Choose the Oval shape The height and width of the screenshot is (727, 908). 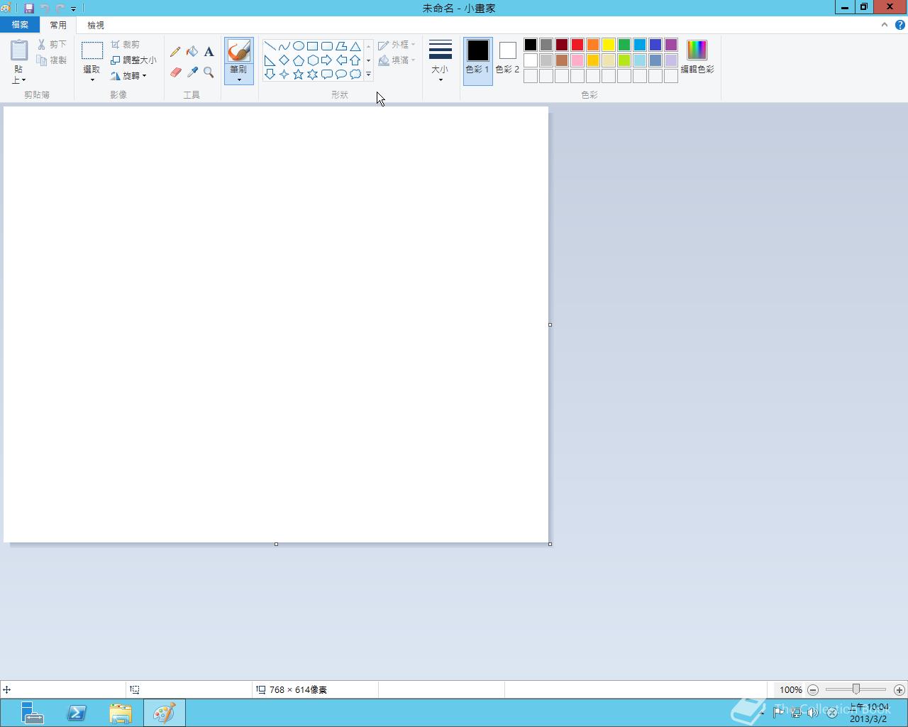click(298, 46)
